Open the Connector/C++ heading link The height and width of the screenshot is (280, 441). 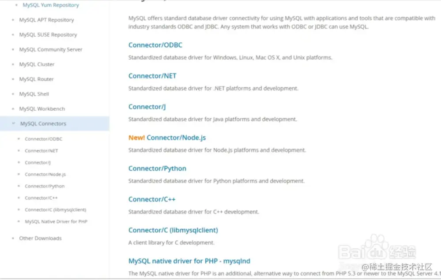152,199
